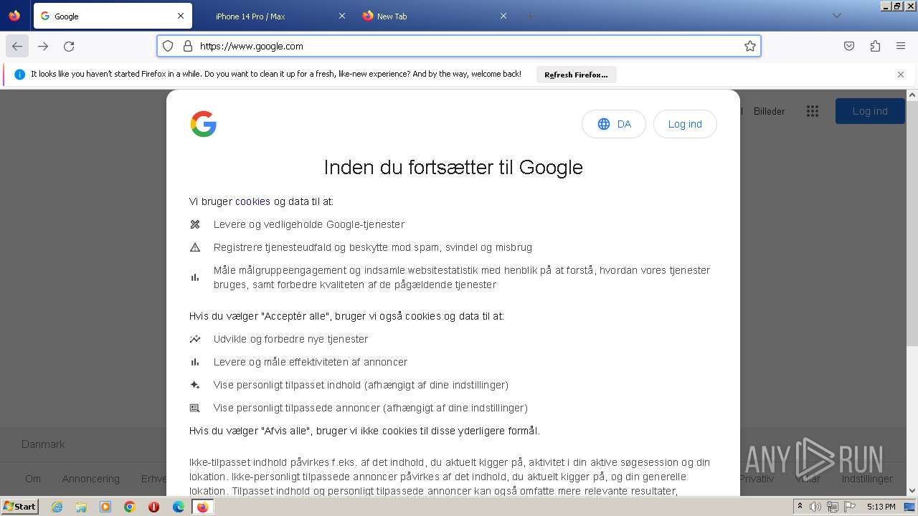Click the Google logo in consent dialog

(x=204, y=124)
